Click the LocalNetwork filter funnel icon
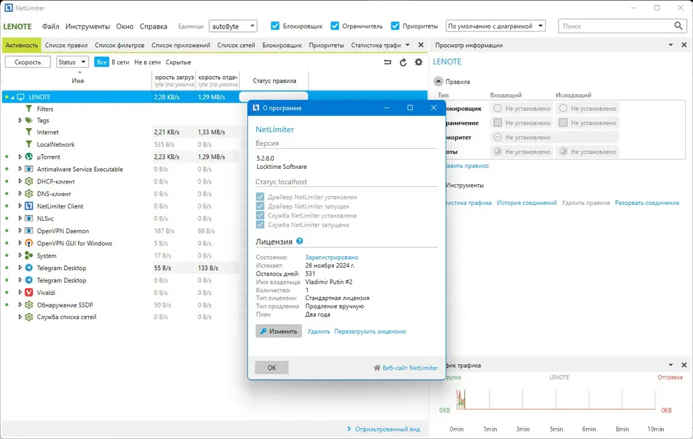Viewport: 693px width, 439px height. click(28, 145)
